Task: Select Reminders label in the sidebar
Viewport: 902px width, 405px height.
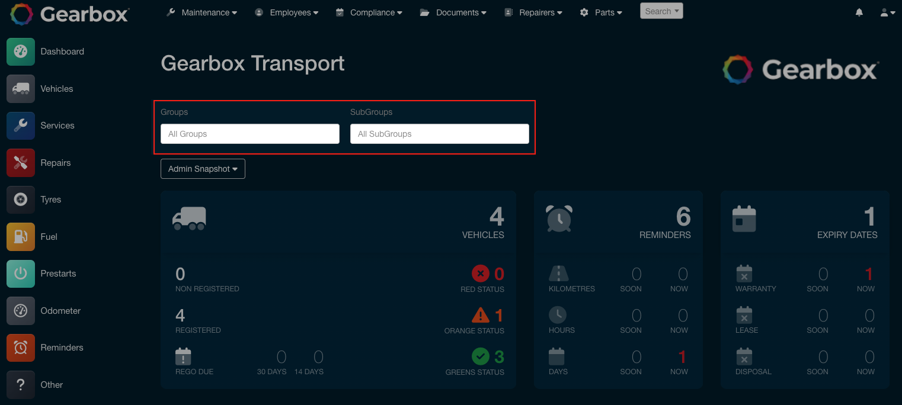Action: pos(62,348)
